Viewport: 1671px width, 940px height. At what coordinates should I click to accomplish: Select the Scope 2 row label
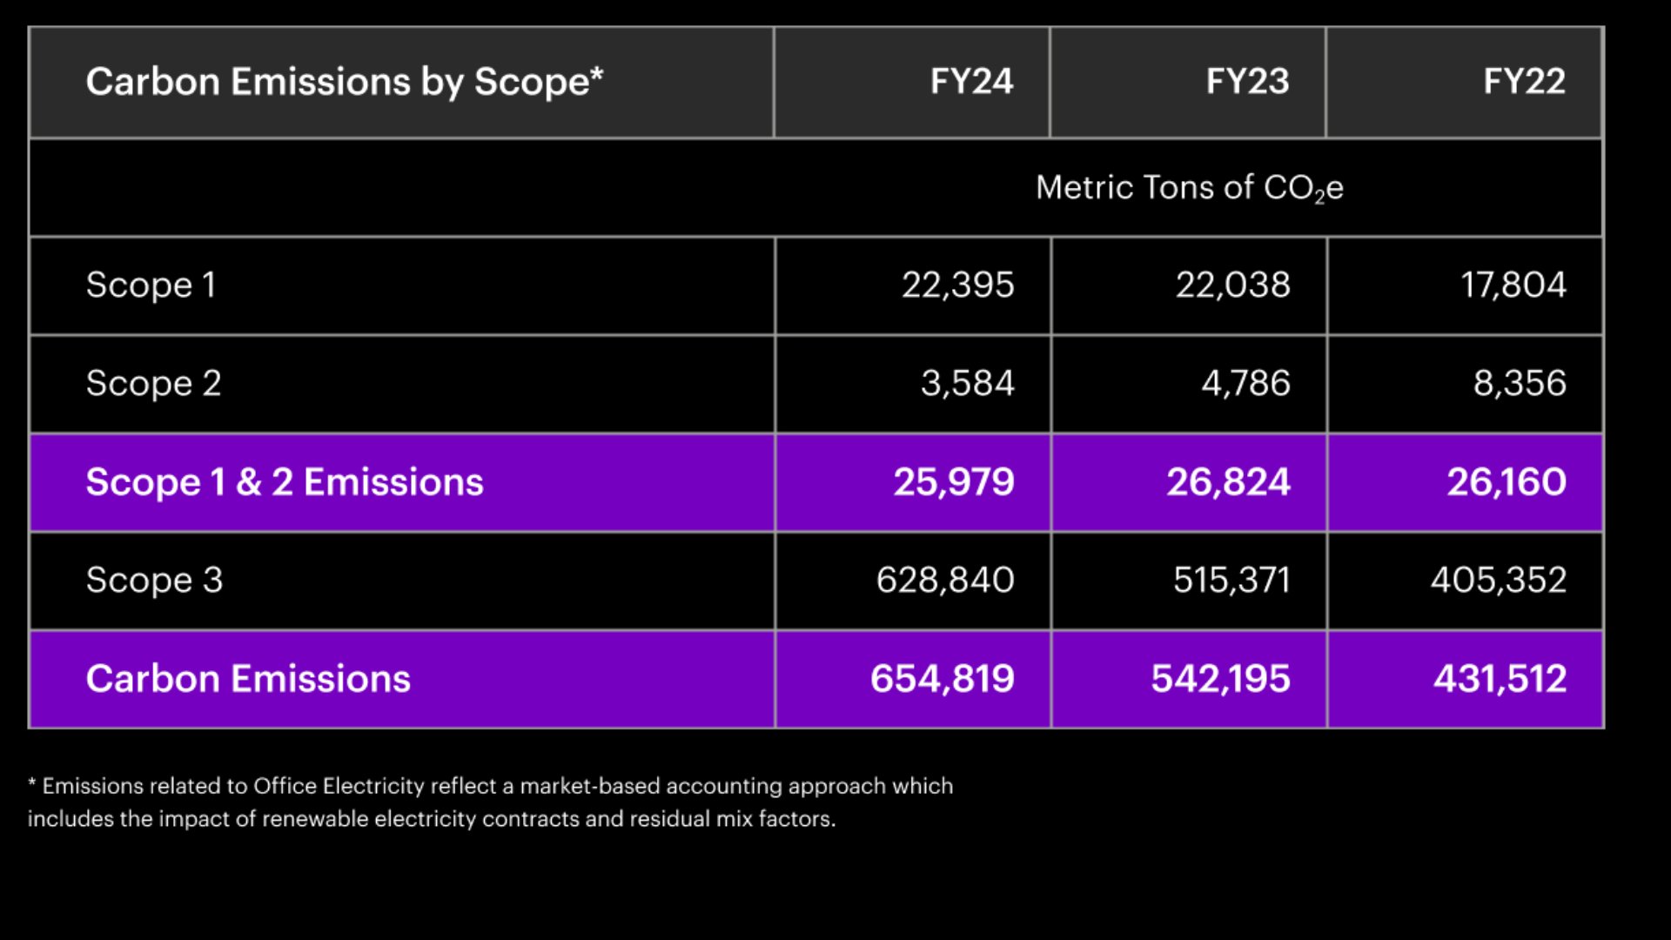(154, 384)
